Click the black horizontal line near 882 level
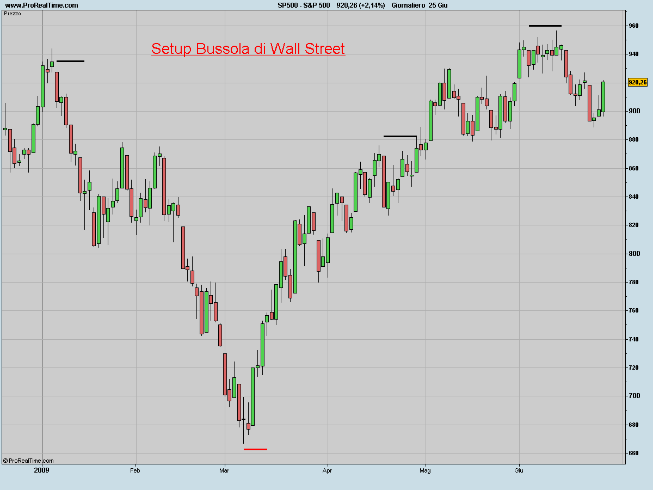The image size is (653, 490). coord(400,136)
